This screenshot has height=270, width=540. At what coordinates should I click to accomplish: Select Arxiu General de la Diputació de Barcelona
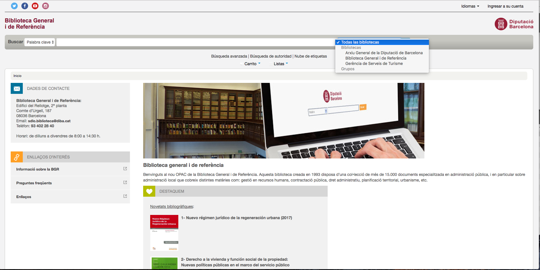coord(384,53)
